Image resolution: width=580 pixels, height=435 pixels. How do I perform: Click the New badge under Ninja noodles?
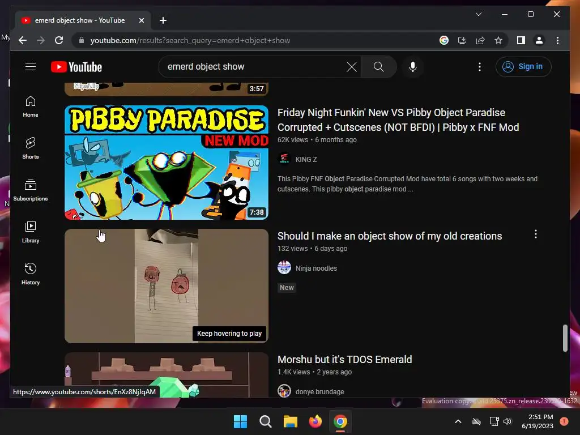287,287
